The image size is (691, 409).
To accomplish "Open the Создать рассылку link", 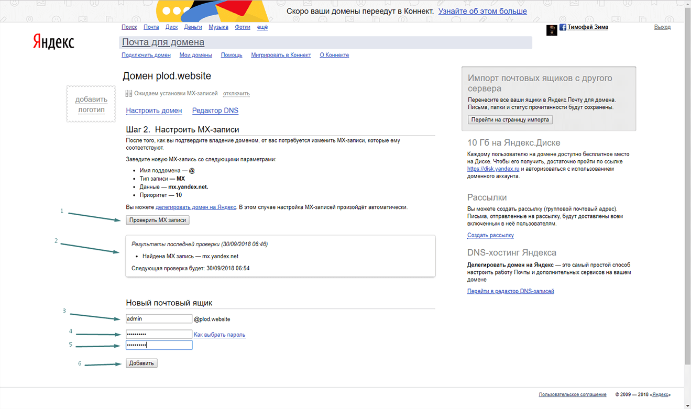I will pyautogui.click(x=490, y=236).
